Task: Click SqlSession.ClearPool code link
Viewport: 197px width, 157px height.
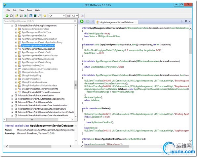Action: tap(102, 122)
